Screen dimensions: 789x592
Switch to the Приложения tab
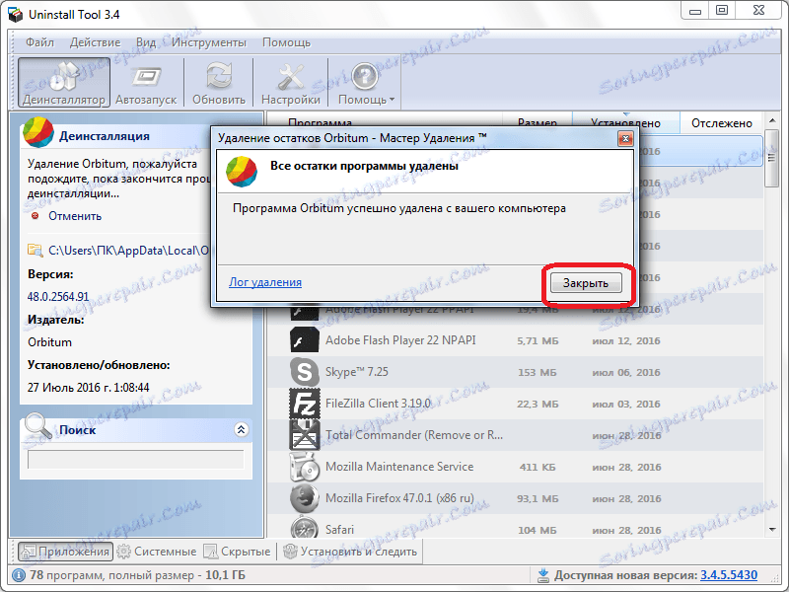[65, 552]
